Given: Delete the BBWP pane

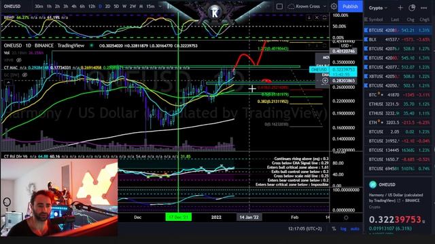Looking at the screenshot, I should 317,18.
